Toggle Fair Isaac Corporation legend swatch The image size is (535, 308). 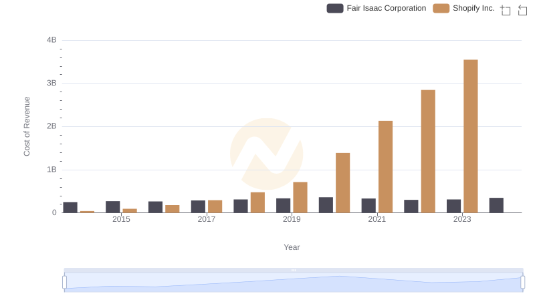point(335,8)
